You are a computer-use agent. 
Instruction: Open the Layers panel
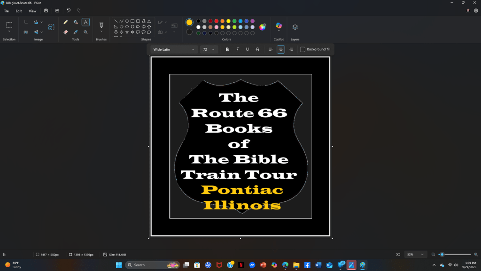pyautogui.click(x=295, y=27)
